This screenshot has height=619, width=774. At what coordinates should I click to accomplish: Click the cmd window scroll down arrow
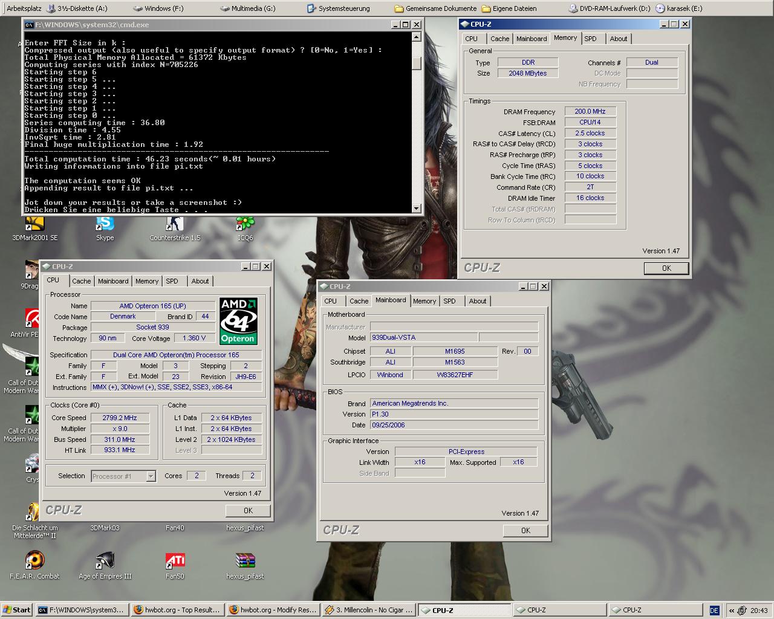[416, 209]
